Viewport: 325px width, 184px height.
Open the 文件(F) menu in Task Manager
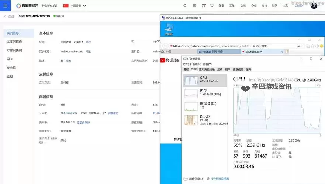pos(187,64)
